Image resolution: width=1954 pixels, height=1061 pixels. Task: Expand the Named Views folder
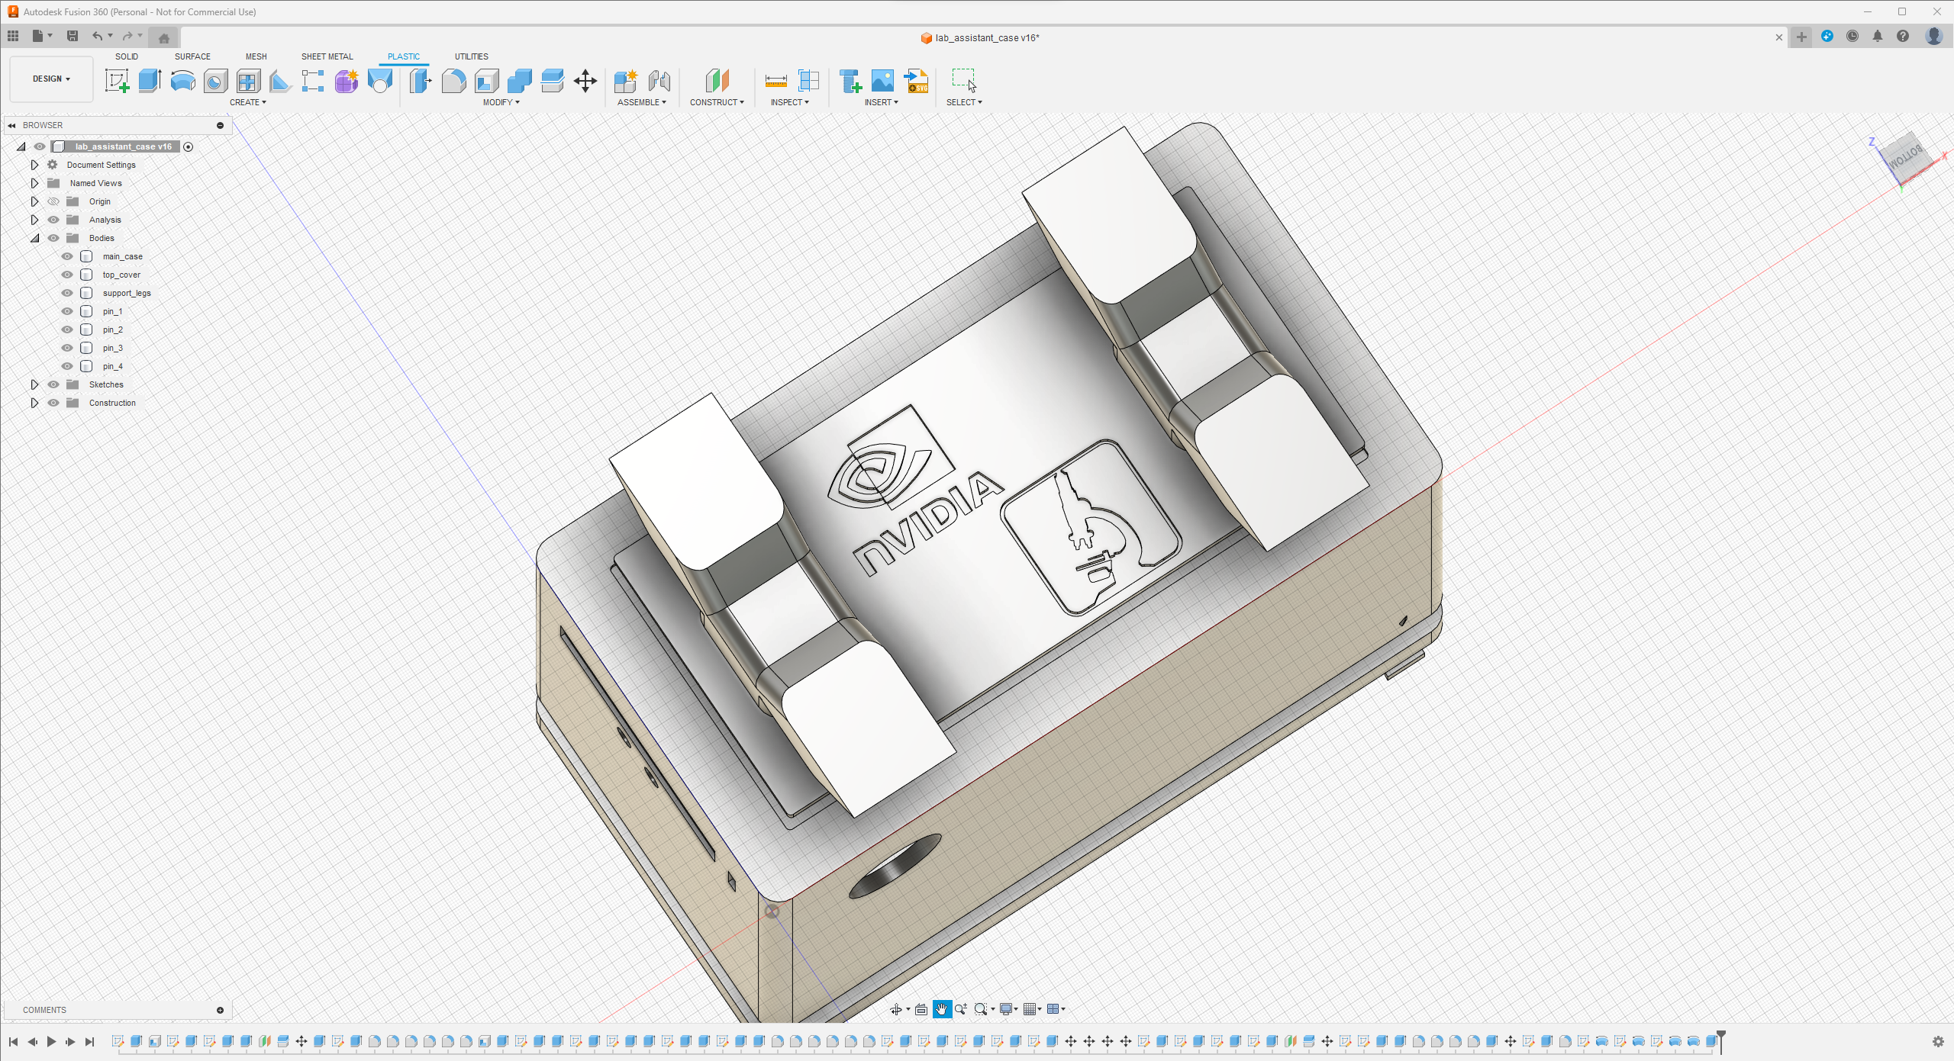click(31, 183)
